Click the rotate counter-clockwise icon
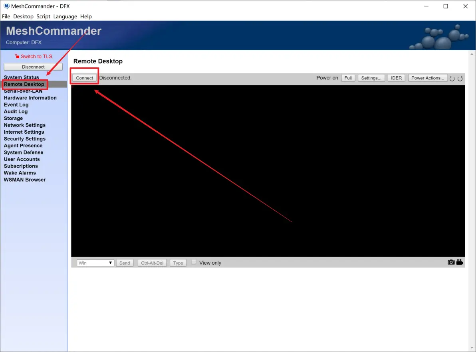This screenshot has width=476, height=352. tap(452, 79)
